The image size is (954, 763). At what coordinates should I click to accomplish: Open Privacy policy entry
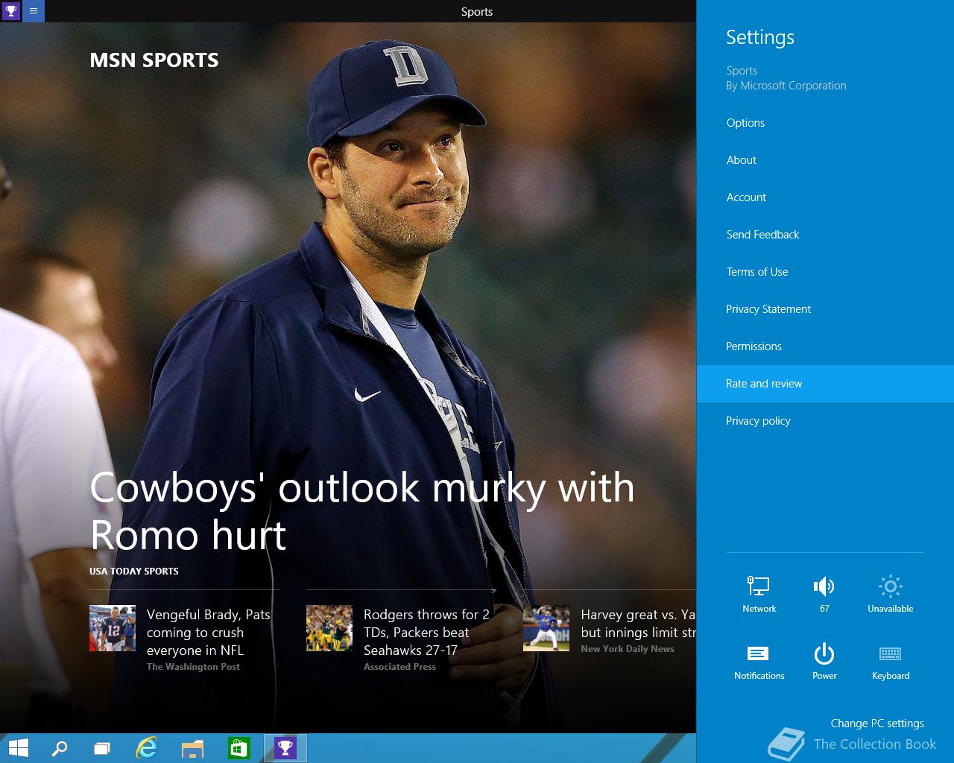[825, 421]
